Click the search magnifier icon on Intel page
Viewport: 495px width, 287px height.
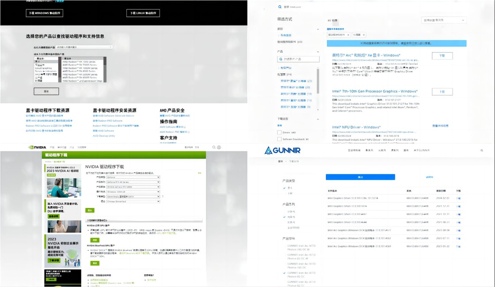tap(280, 7)
